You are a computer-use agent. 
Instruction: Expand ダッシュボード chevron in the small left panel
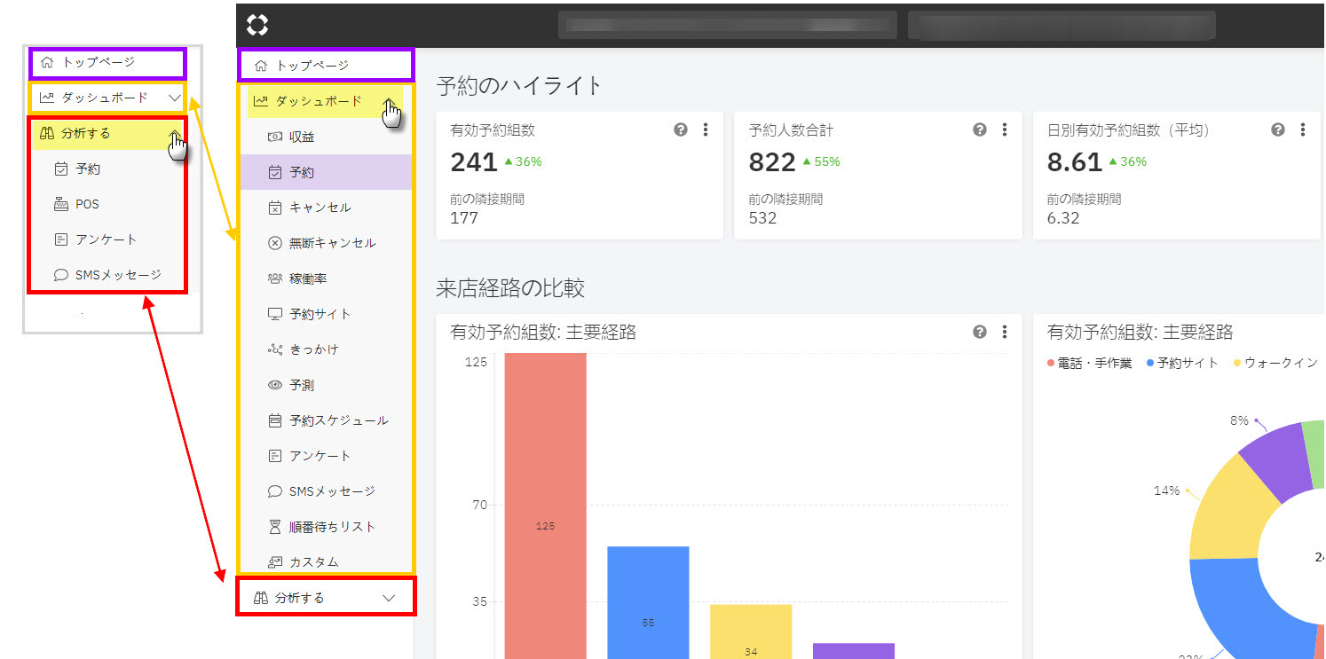tap(175, 98)
